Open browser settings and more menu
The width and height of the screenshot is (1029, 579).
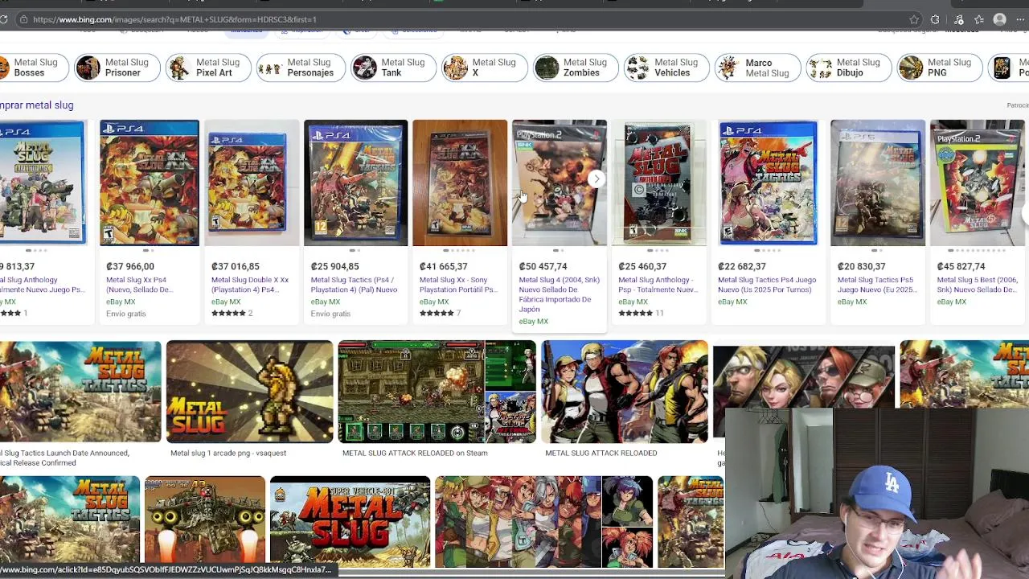click(x=1021, y=19)
